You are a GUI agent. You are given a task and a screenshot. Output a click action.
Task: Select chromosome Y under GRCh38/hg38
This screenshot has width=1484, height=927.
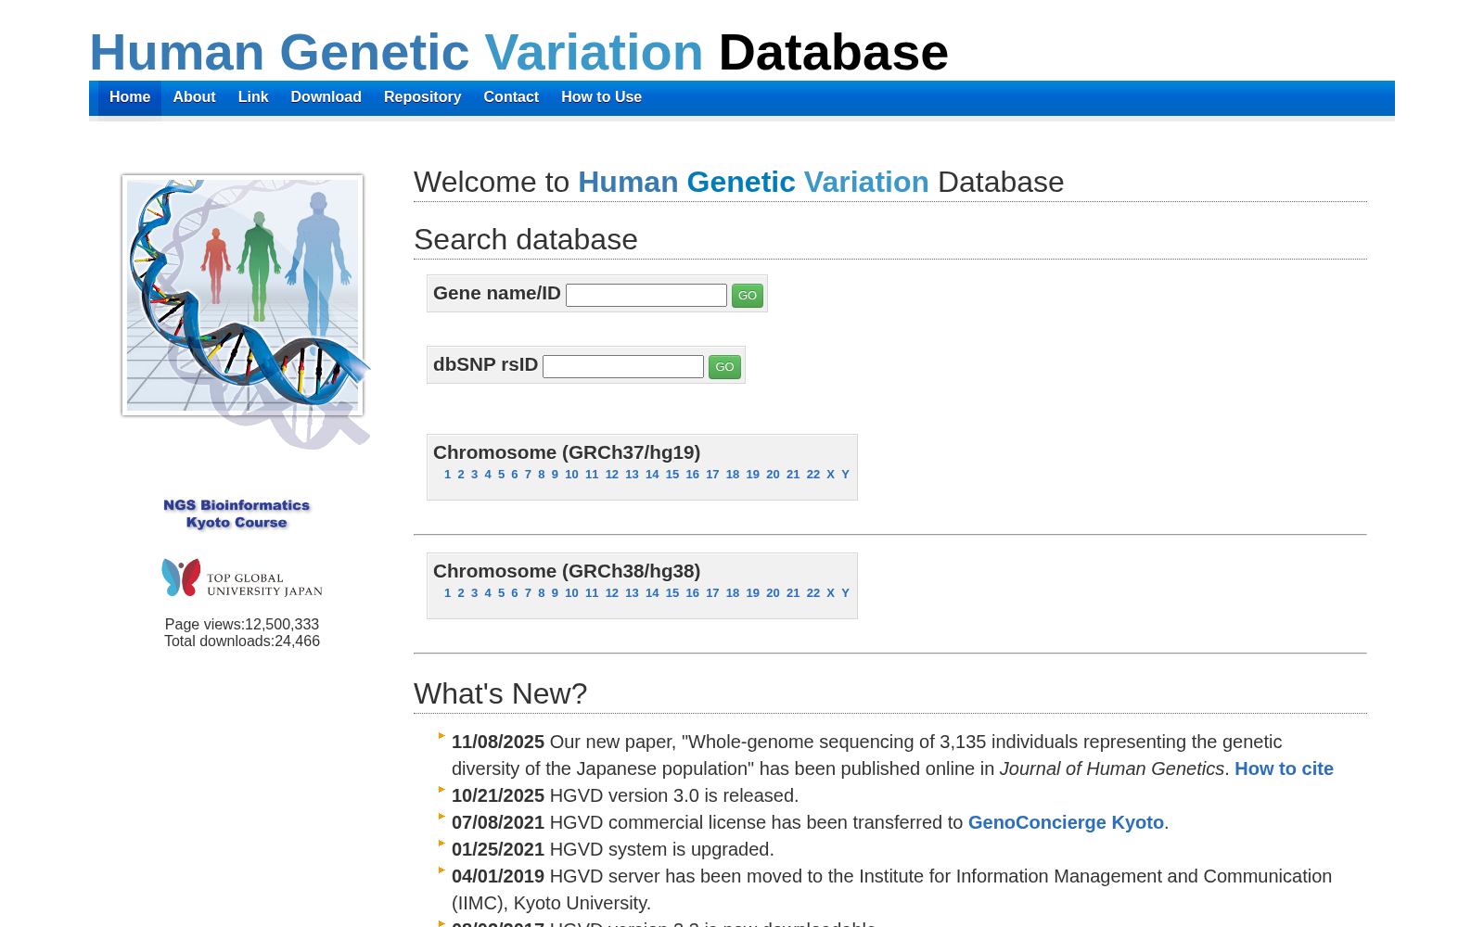pyautogui.click(x=845, y=593)
